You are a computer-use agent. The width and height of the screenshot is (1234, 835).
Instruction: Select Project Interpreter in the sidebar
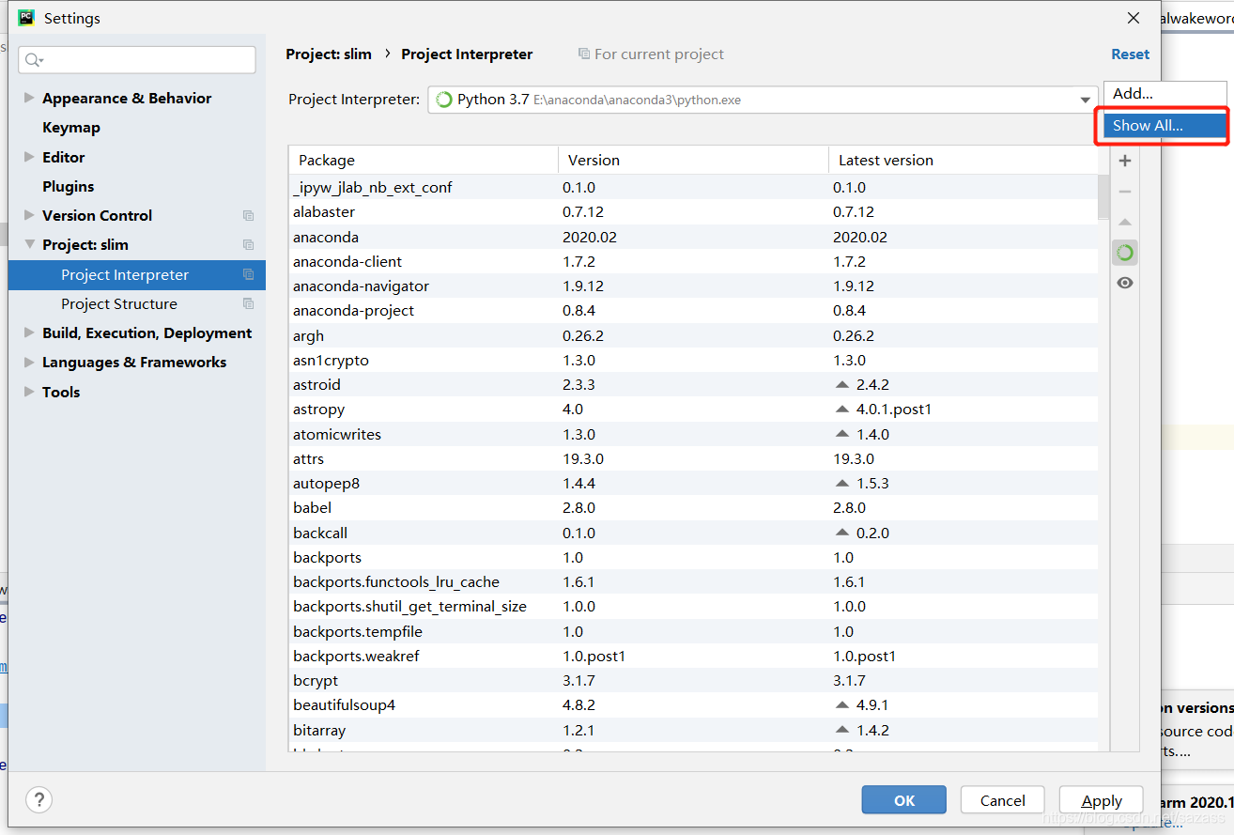(x=137, y=275)
